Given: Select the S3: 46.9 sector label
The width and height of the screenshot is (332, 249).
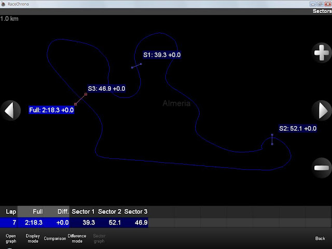Looking at the screenshot, I should [x=106, y=89].
